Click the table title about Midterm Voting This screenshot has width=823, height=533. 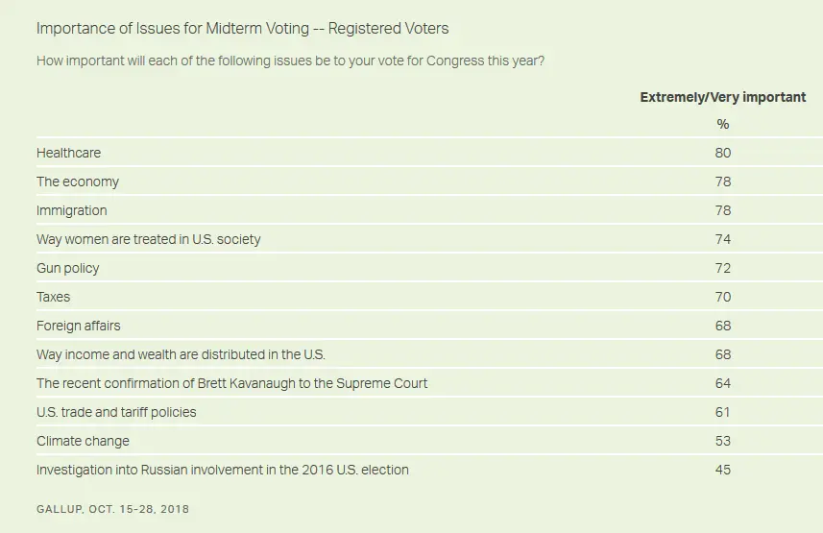tap(242, 28)
